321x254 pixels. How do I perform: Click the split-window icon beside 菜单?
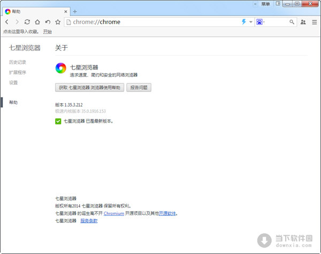(278, 4)
